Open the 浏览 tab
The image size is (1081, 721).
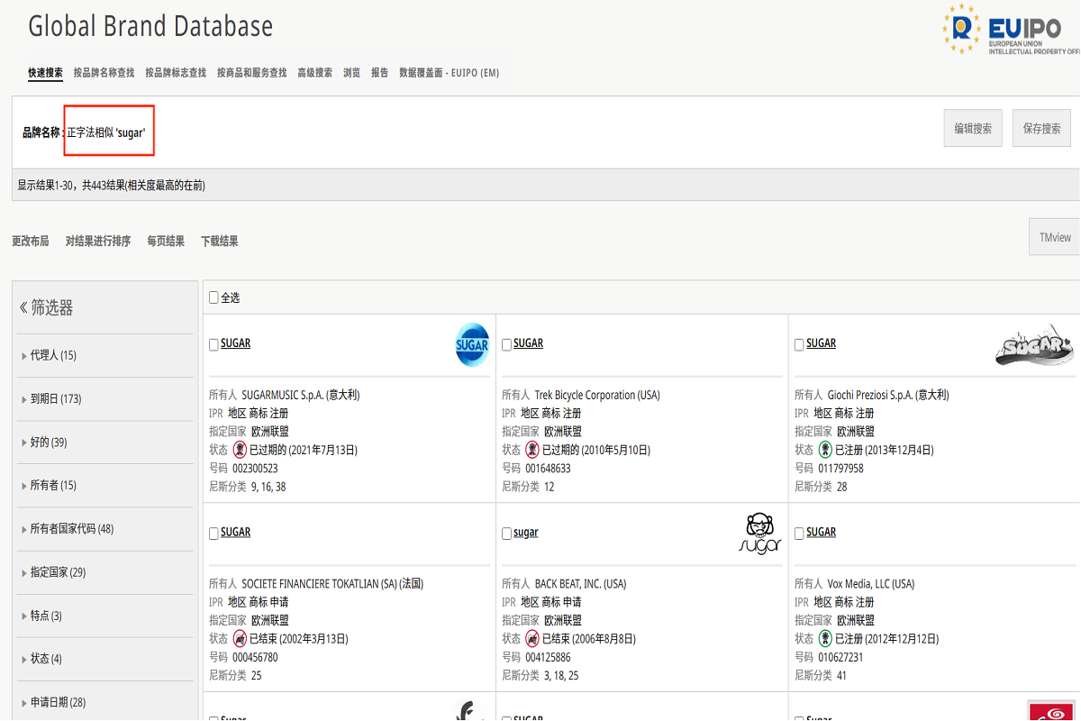[x=351, y=72]
